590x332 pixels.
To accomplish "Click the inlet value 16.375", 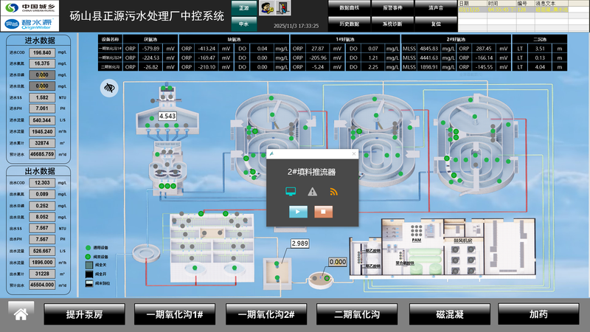I will [x=42, y=63].
